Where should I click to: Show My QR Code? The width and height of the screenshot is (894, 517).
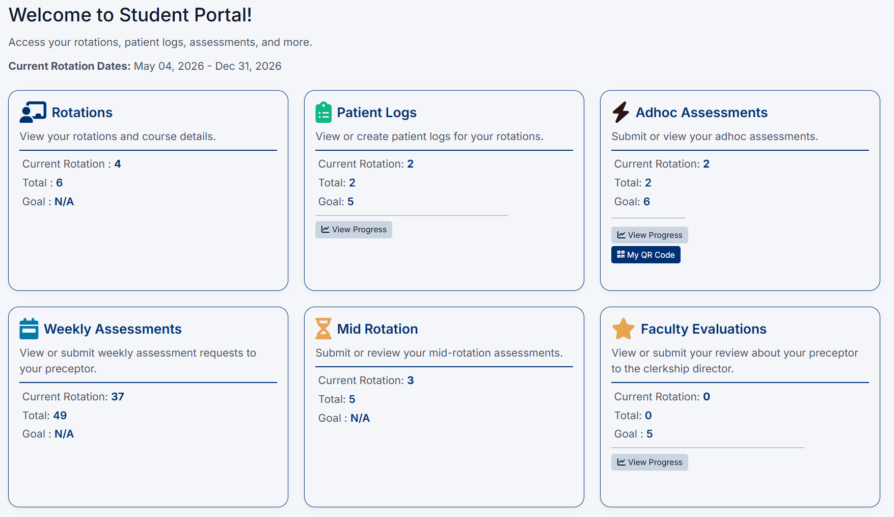(645, 255)
